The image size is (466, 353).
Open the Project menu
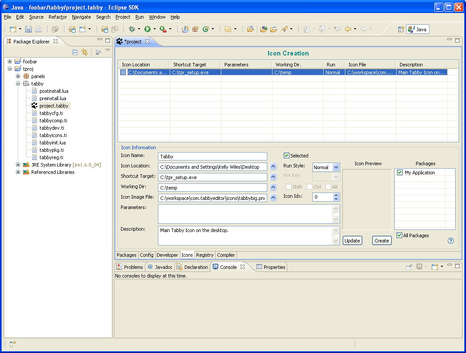pos(123,17)
